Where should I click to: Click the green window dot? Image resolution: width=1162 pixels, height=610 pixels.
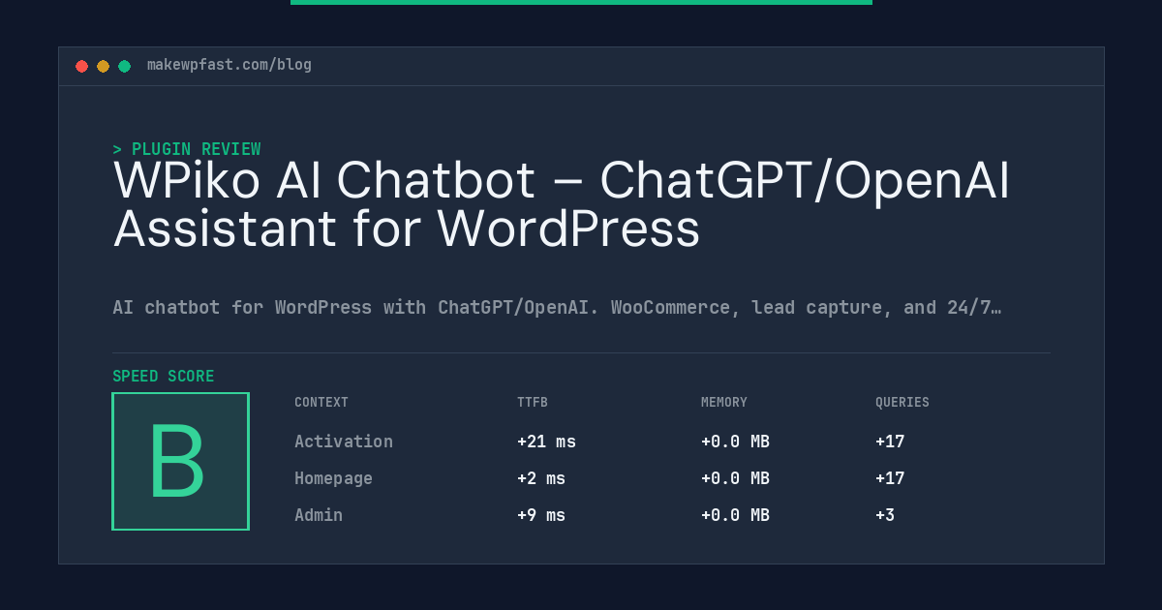(124, 66)
